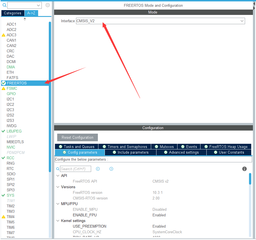
Task: Collapse the Versions section
Action: pos(58,187)
